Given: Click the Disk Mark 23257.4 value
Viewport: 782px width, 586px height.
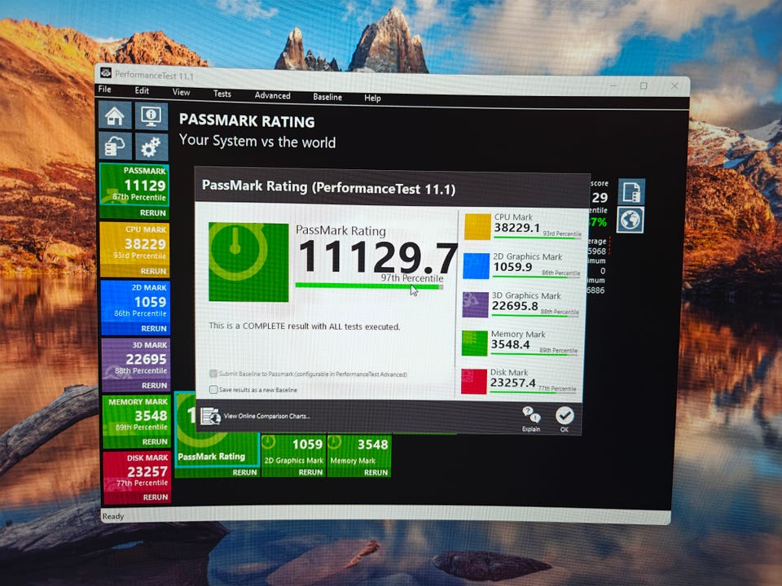Looking at the screenshot, I should (x=512, y=383).
